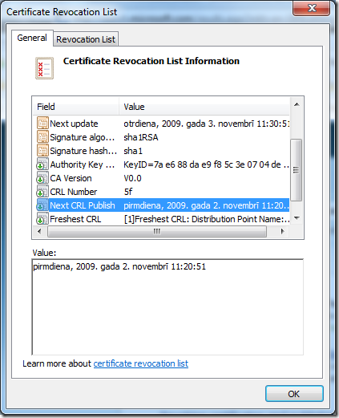Click the OK button
The image size is (339, 418).
[294, 394]
